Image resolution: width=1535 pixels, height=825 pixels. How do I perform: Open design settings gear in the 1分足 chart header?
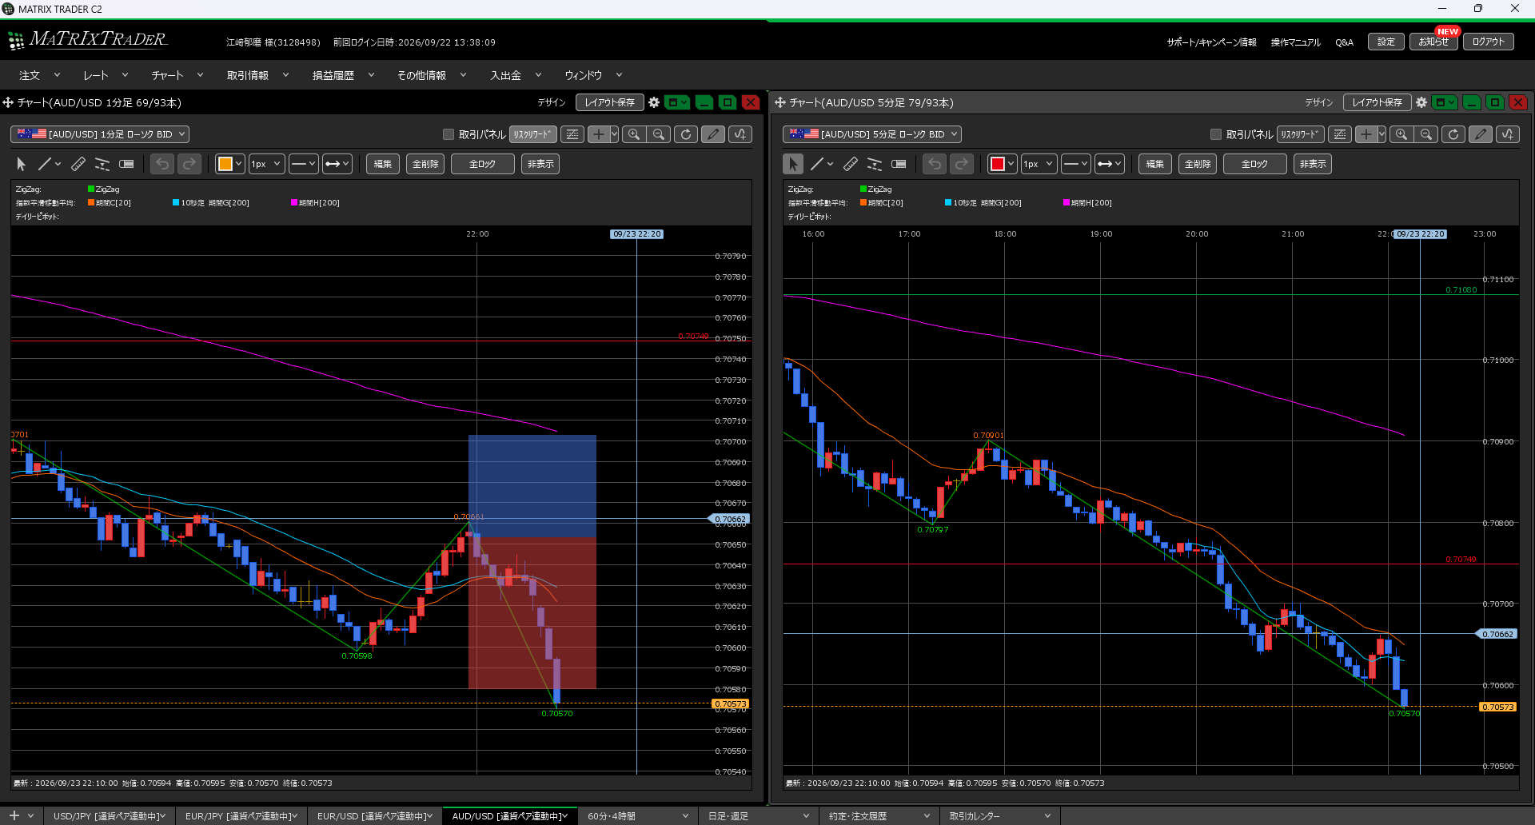(x=654, y=102)
